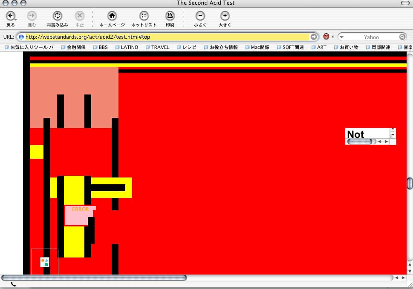The image size is (413, 289).
Task: Open お気に入りツールバ bookmark folder
Action: point(29,47)
